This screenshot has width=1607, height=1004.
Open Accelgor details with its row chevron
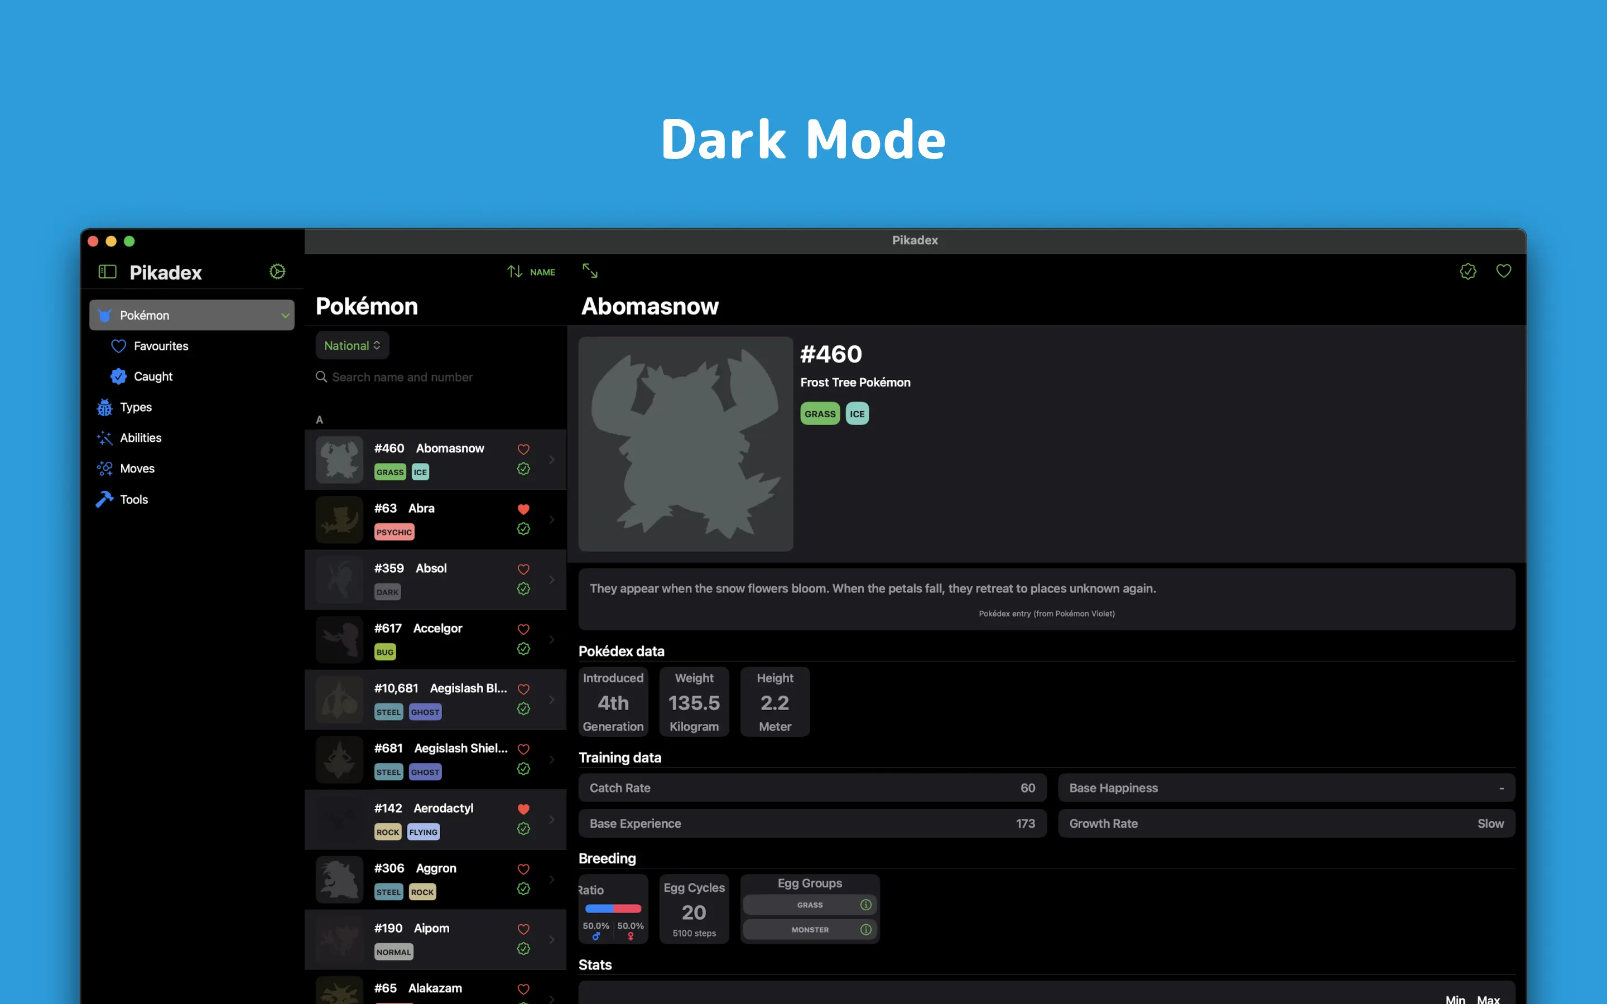point(552,639)
